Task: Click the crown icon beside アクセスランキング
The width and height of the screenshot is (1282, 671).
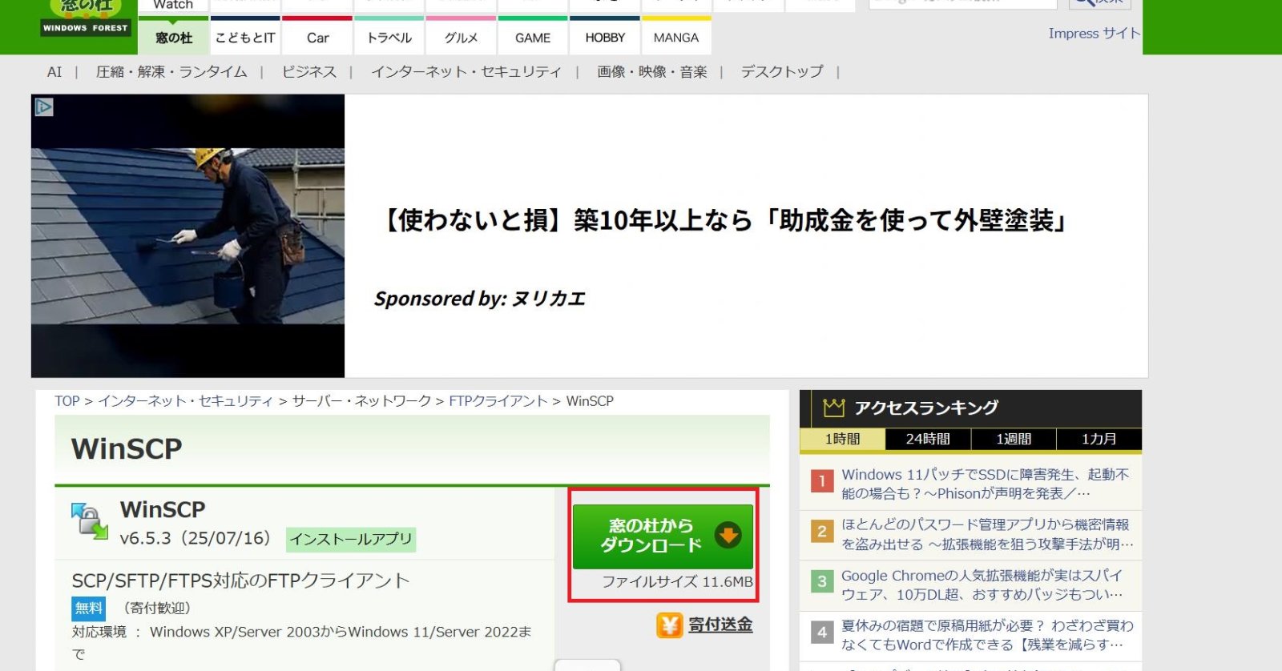Action: 833,408
